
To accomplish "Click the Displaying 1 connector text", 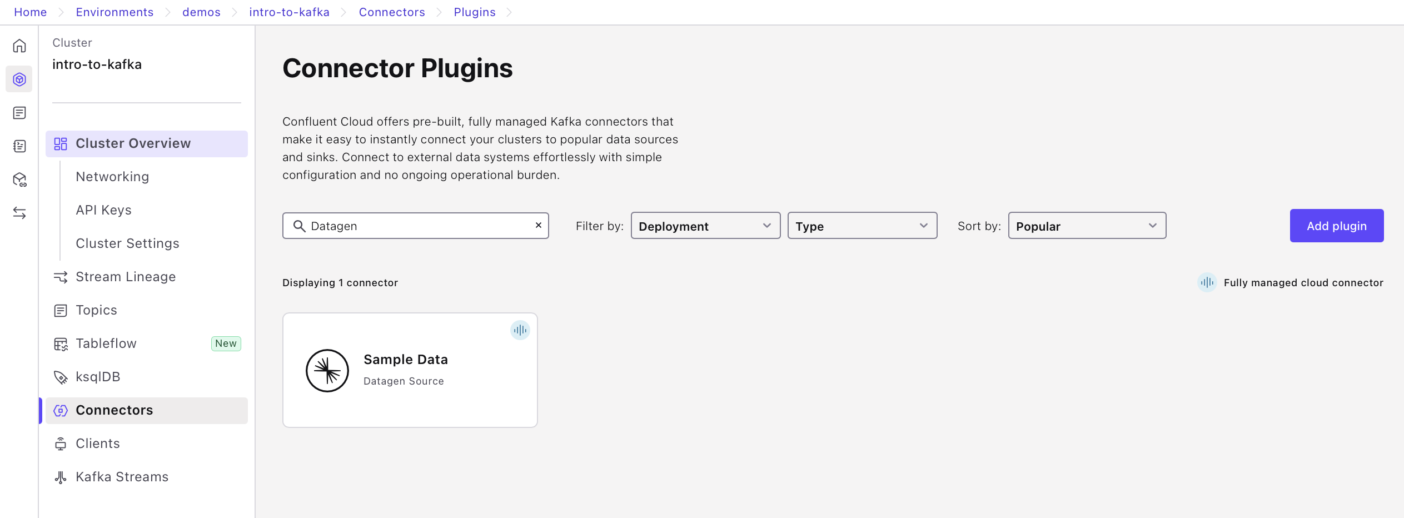I will point(340,282).
